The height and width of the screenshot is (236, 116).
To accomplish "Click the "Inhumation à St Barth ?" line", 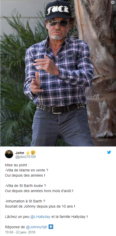I will point(25,201).
